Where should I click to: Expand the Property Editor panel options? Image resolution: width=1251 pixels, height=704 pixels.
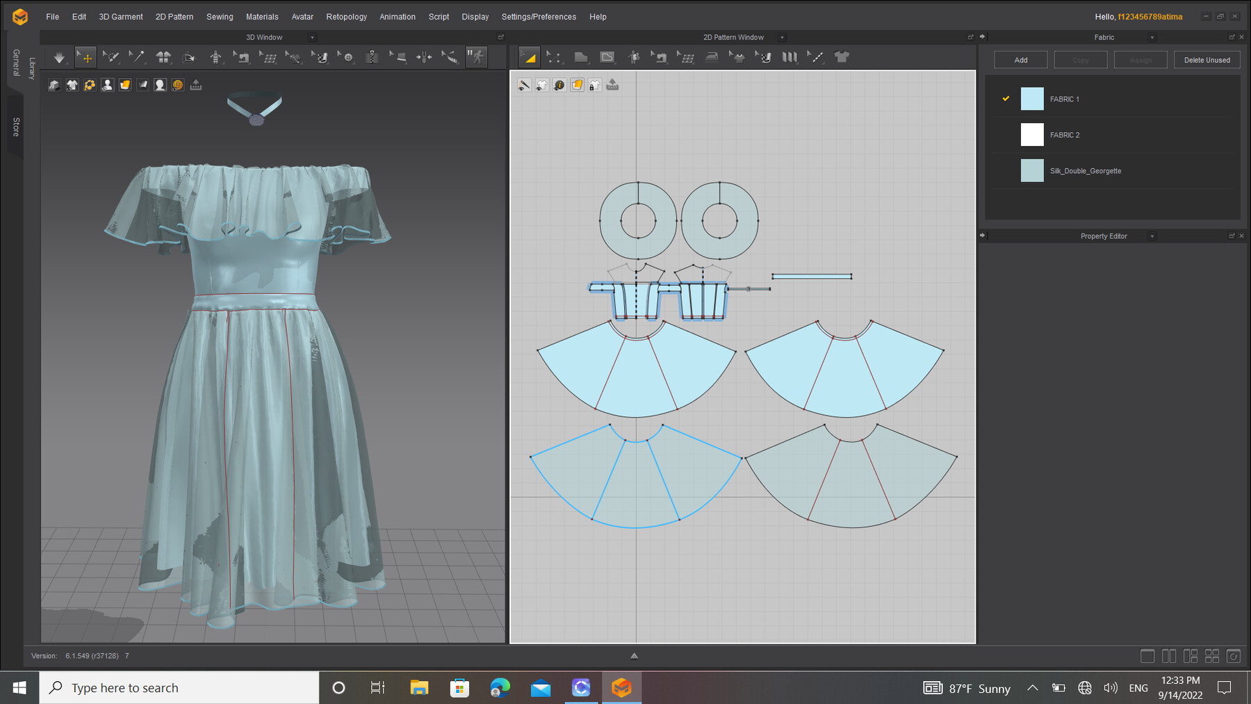click(1152, 236)
